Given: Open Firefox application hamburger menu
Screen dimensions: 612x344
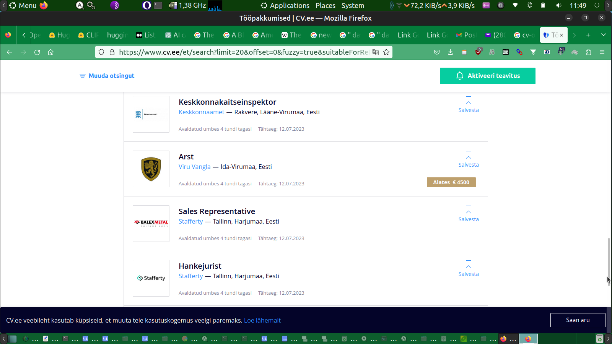Looking at the screenshot, I should coord(602,52).
